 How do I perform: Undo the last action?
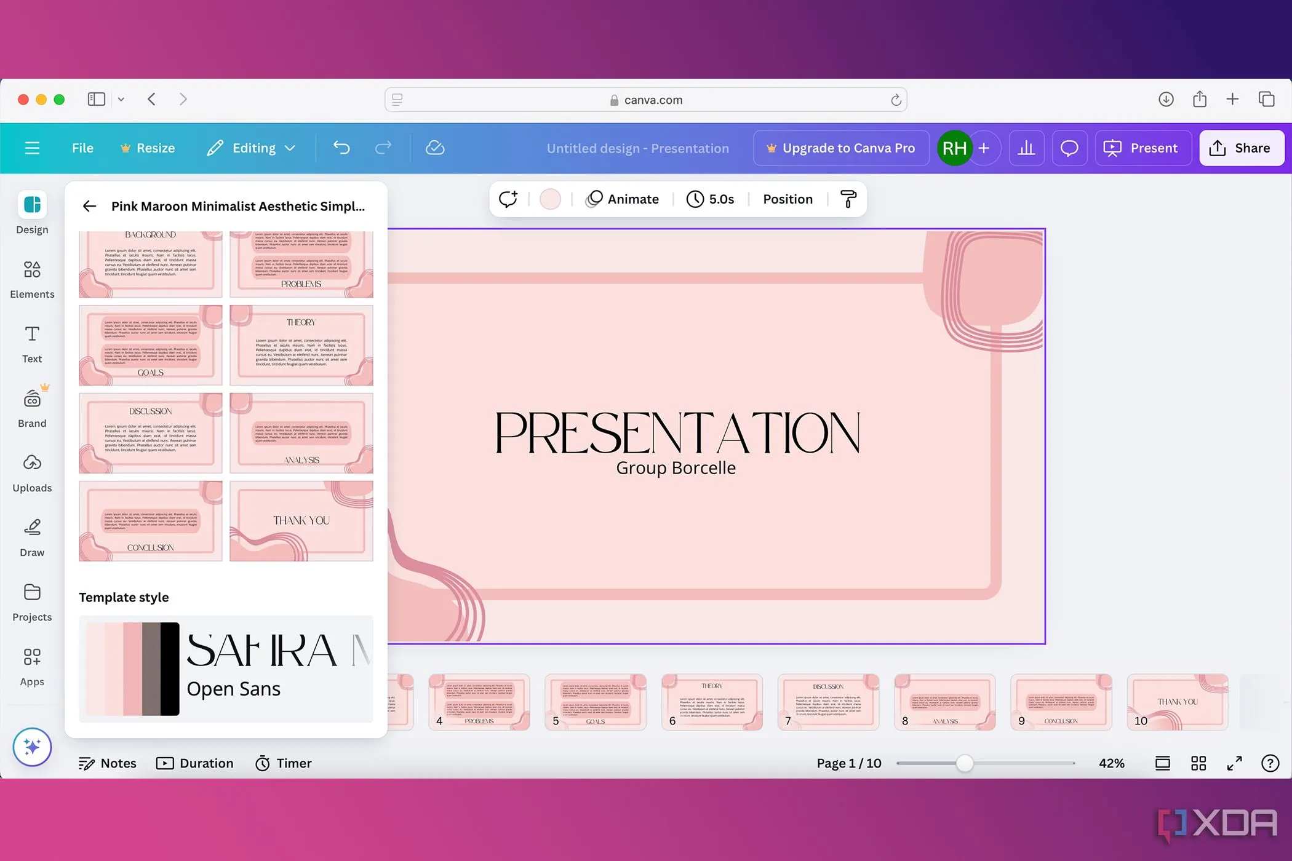341,148
